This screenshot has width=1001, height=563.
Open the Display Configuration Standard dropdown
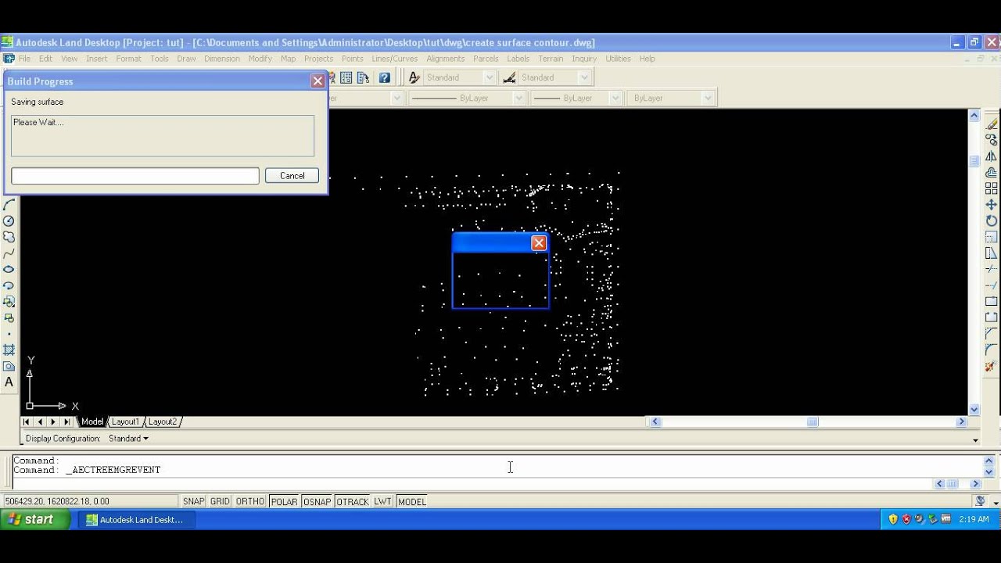click(128, 439)
